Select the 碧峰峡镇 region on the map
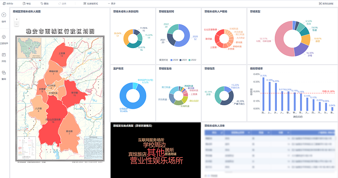The width and height of the screenshot is (338, 178). click(53, 72)
